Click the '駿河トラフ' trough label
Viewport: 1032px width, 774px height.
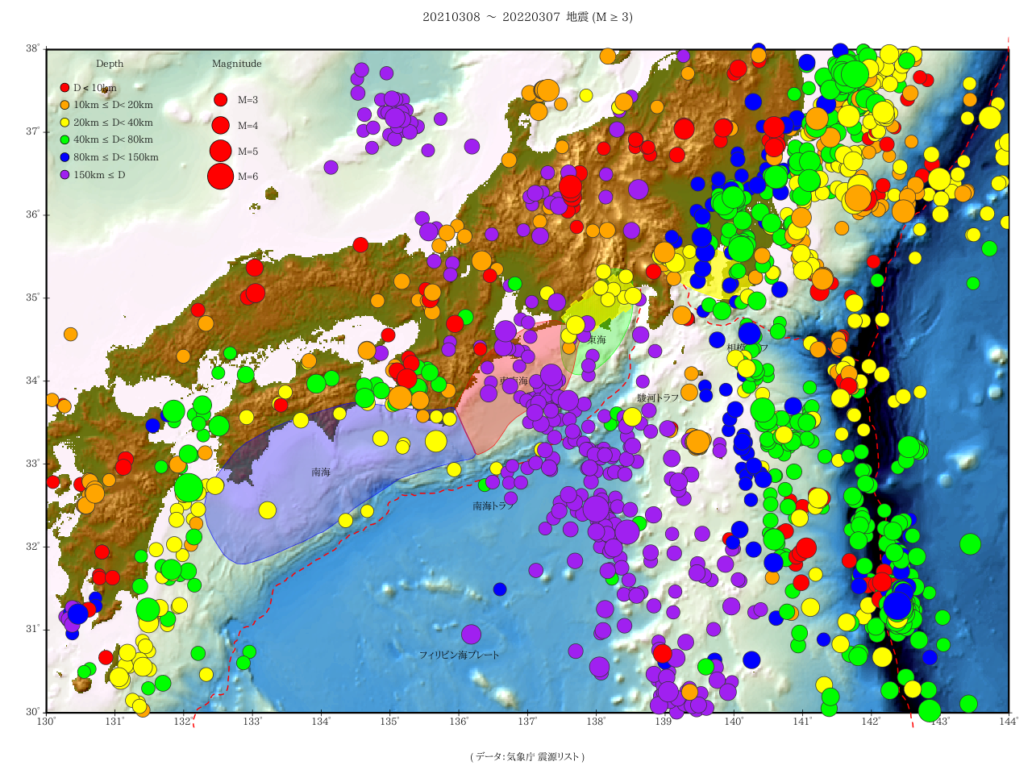658,397
